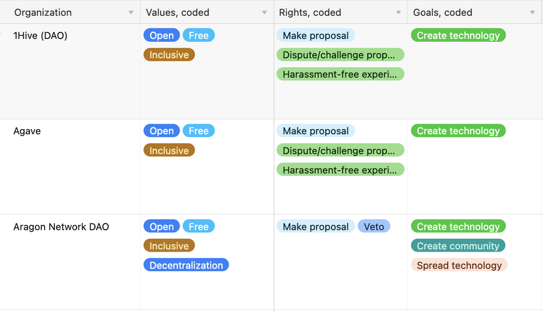Open the Organization column dropdown arrow
This screenshot has height=317, width=543.
point(131,12)
